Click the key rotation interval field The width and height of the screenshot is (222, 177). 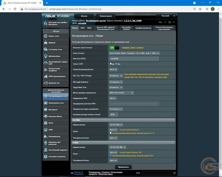point(114,114)
